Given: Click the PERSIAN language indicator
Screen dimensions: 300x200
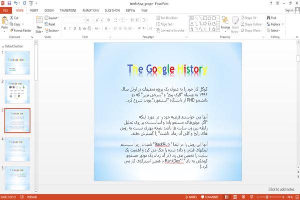Looking at the screenshot, I should point(32,197).
